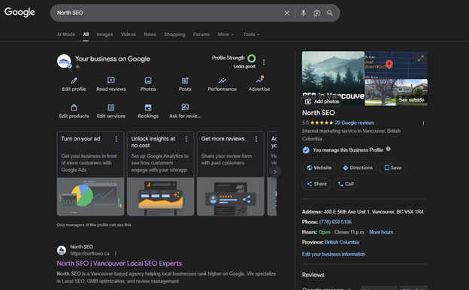Image resolution: width=469 pixels, height=290 pixels.
Task: Switch to Videos tab
Action: tap(129, 35)
